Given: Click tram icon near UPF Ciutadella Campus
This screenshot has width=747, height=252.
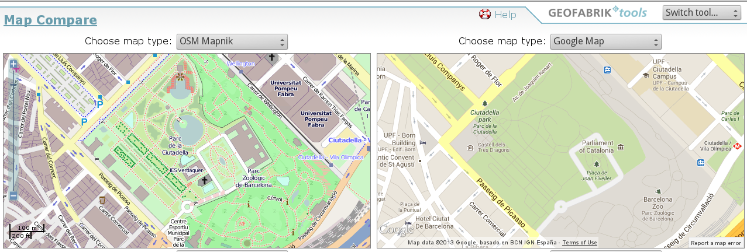Looking at the screenshot, I should (607, 69).
